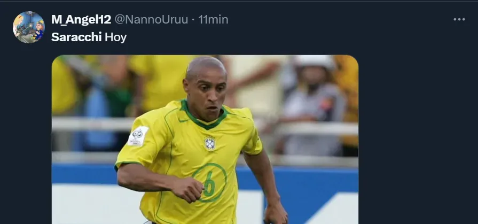This screenshot has width=478, height=224.
Task: Click the word Hoy in the tweet text
Action: [x=115, y=37]
